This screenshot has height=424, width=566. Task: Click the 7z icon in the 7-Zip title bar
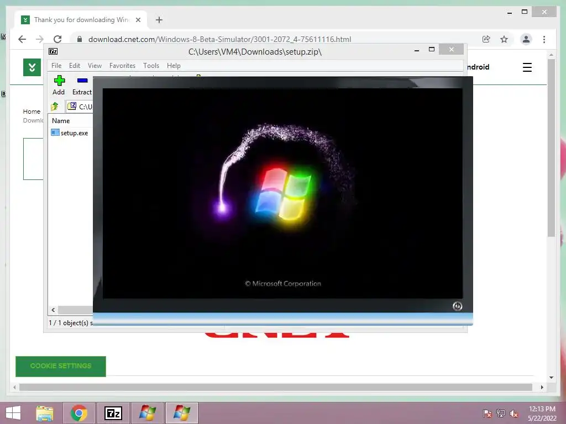(53, 51)
